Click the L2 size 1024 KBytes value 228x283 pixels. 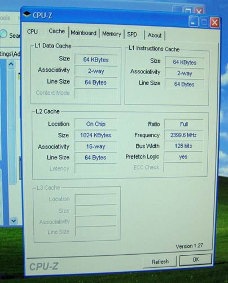coord(96,135)
